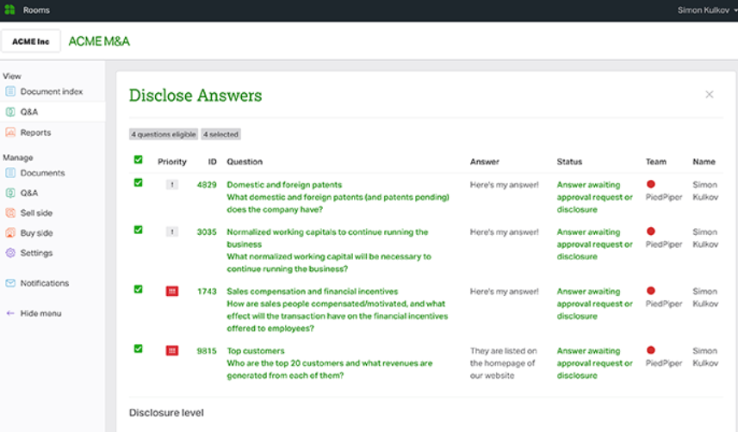The image size is (738, 432).
Task: Open Document index in the View section
Action: 52,91
